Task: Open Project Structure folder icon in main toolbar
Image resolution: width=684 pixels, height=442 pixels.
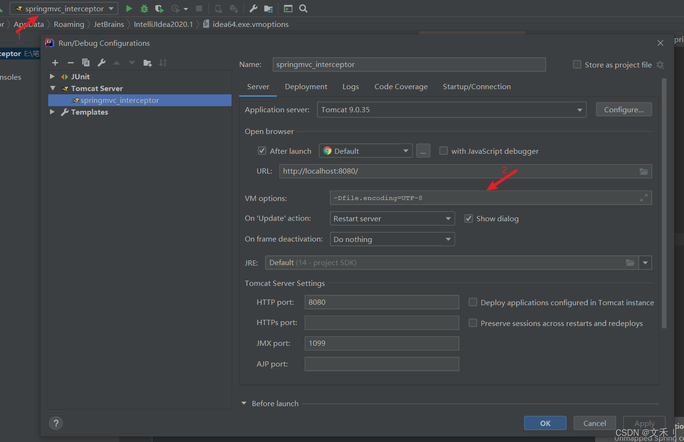Action: pyautogui.click(x=268, y=8)
